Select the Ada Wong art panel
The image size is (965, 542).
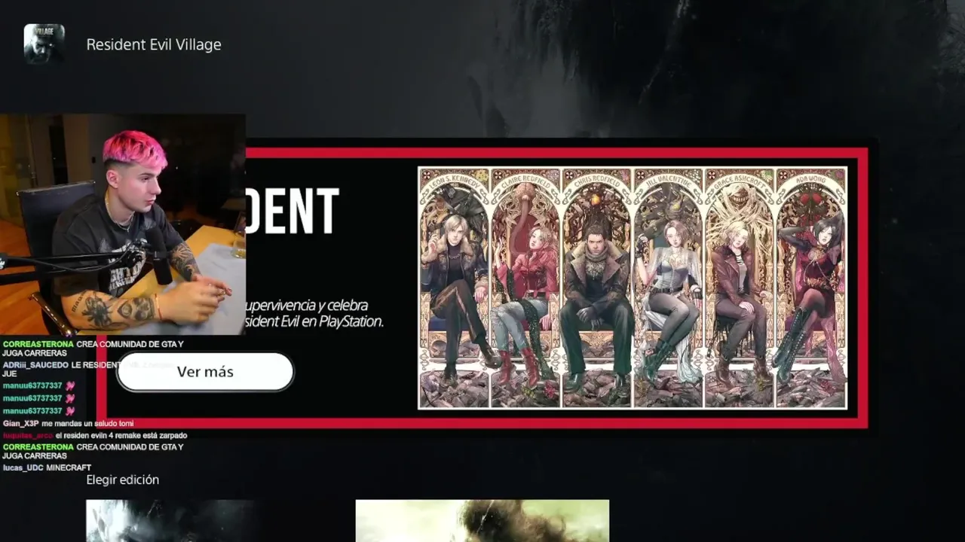[811, 288]
